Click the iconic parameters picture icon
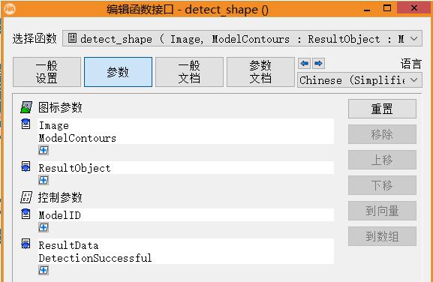 (x=26, y=107)
